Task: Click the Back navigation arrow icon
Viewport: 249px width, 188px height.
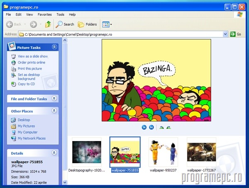Action: [10, 25]
